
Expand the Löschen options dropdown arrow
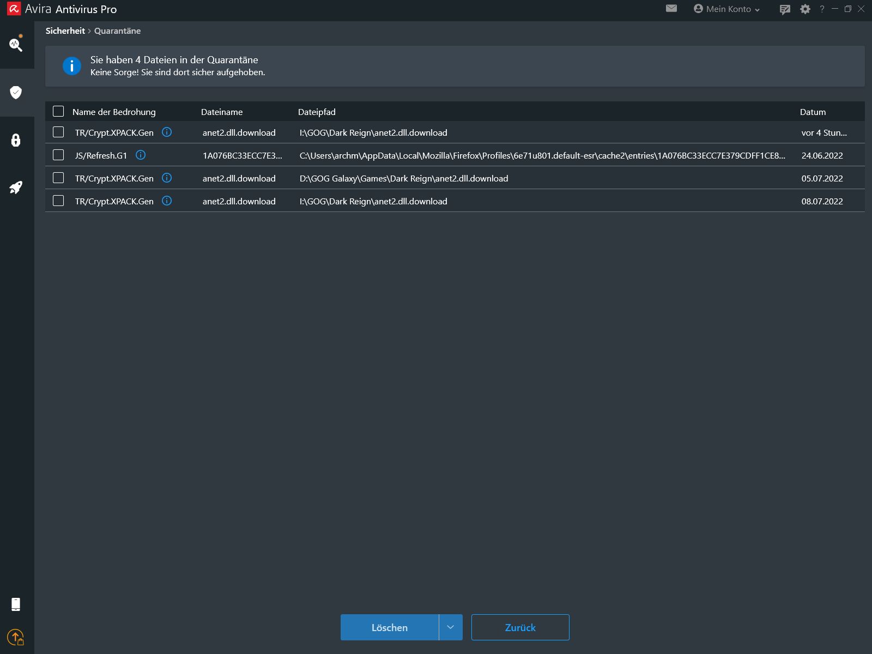(451, 627)
